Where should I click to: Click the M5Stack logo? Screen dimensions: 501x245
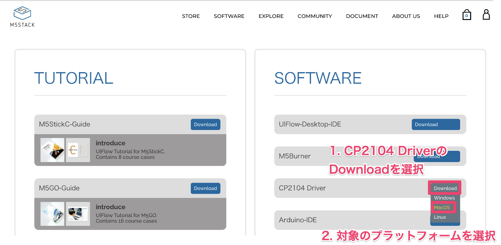coord(23,17)
